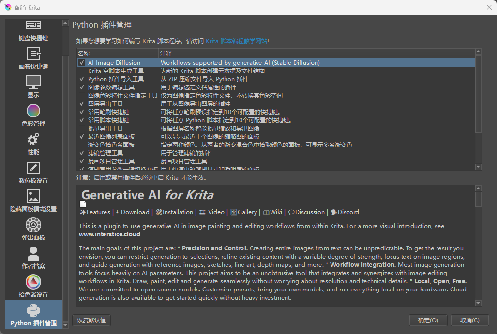Open the Wiki link
The height and width of the screenshot is (334, 497).
(x=276, y=212)
